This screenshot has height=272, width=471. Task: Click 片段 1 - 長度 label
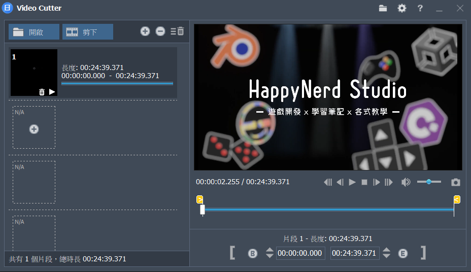click(305, 239)
